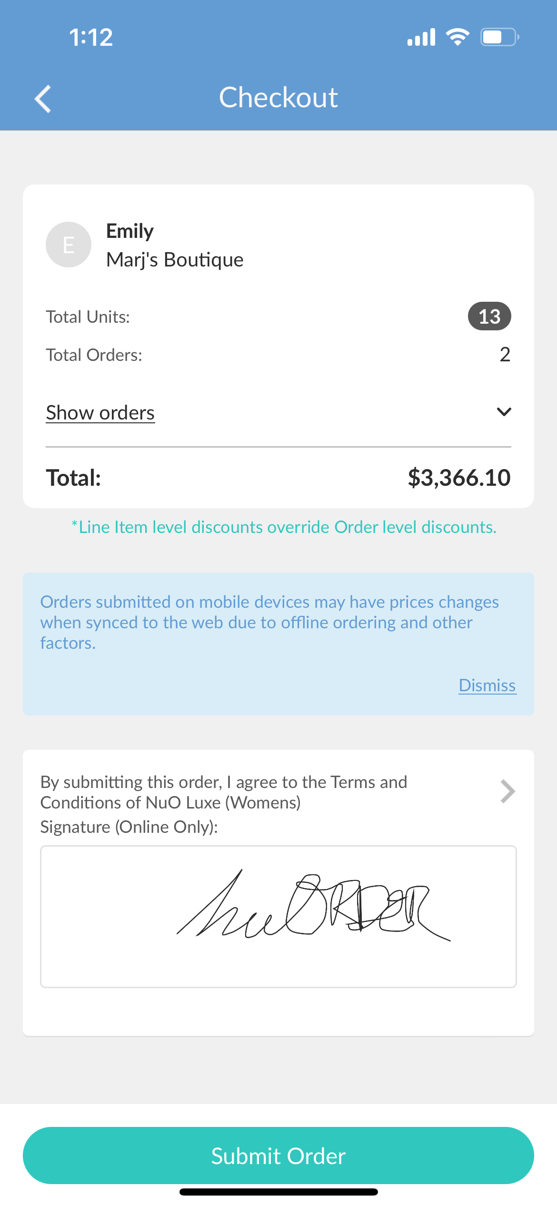Expand orders using the down chevron
The height and width of the screenshot is (1207, 557).
coord(504,412)
